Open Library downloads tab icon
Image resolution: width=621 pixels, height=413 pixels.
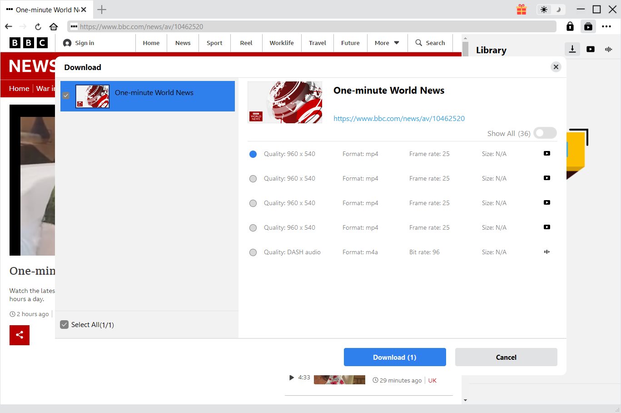pyautogui.click(x=572, y=49)
